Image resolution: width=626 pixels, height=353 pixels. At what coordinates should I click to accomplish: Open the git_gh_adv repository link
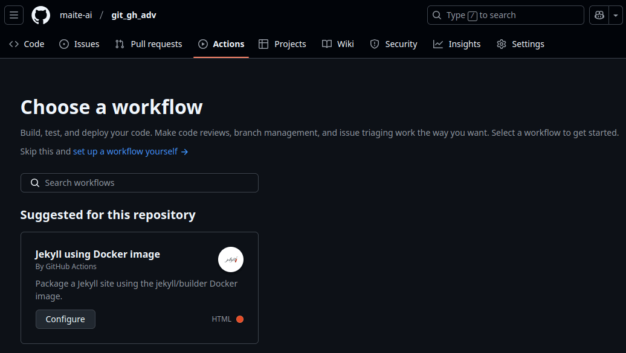click(134, 15)
